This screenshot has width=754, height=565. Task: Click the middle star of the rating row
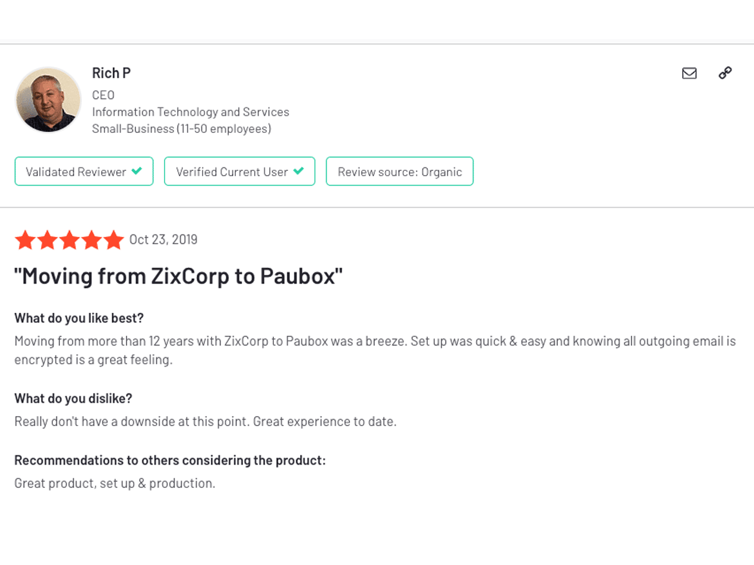tap(69, 240)
